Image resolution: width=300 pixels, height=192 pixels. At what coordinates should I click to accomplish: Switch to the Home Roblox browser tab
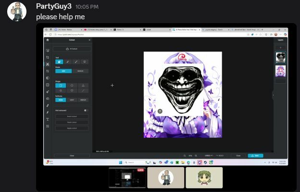click(68, 30)
